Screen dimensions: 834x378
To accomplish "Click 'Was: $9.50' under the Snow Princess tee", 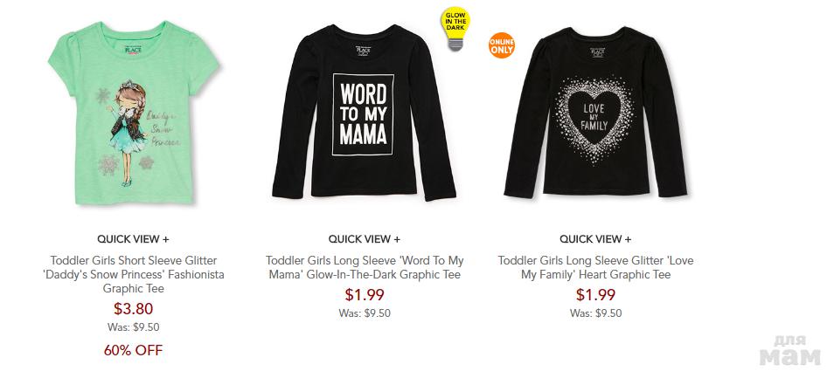I will [134, 327].
